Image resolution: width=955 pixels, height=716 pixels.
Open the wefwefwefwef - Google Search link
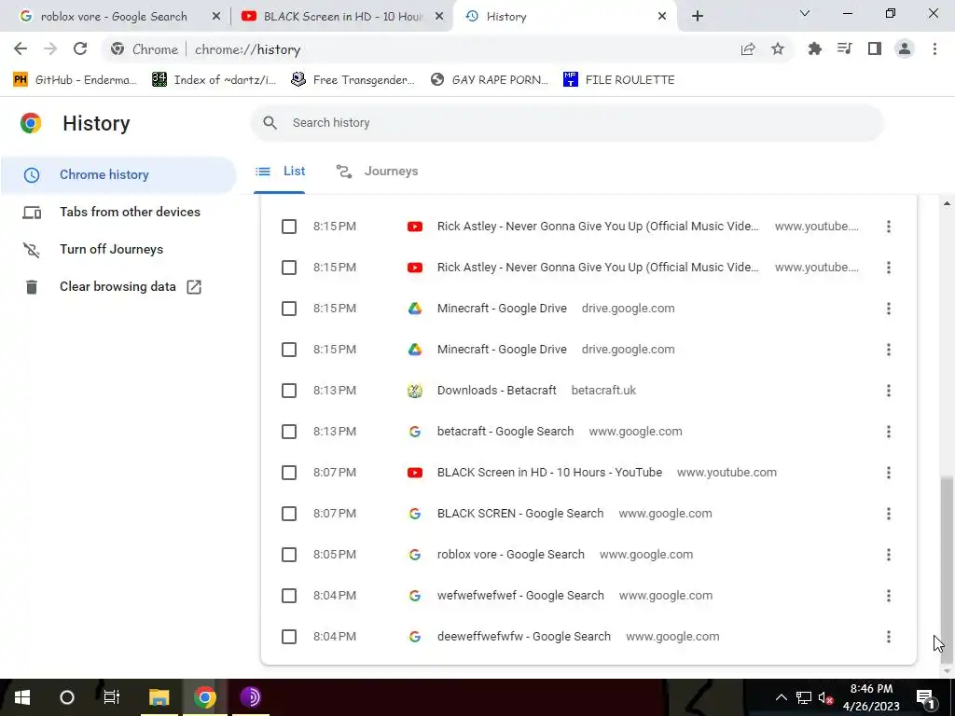click(x=520, y=596)
